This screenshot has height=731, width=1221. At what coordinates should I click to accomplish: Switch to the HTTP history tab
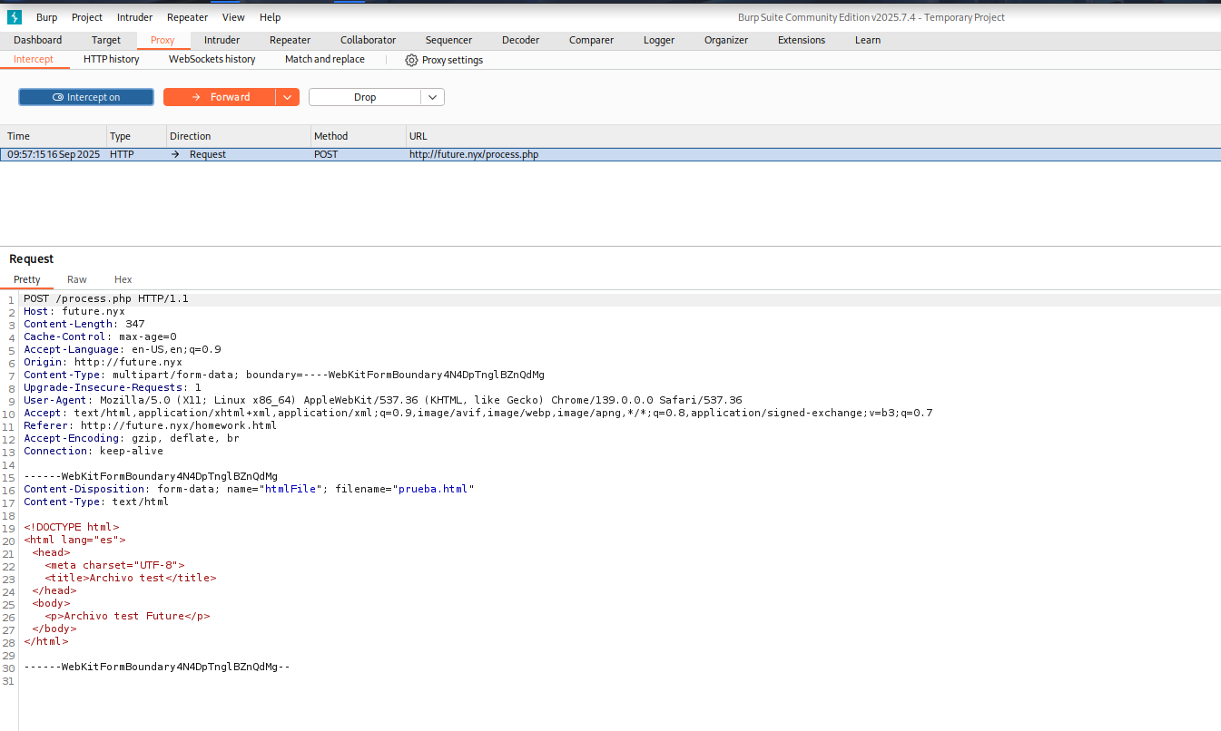click(x=111, y=59)
